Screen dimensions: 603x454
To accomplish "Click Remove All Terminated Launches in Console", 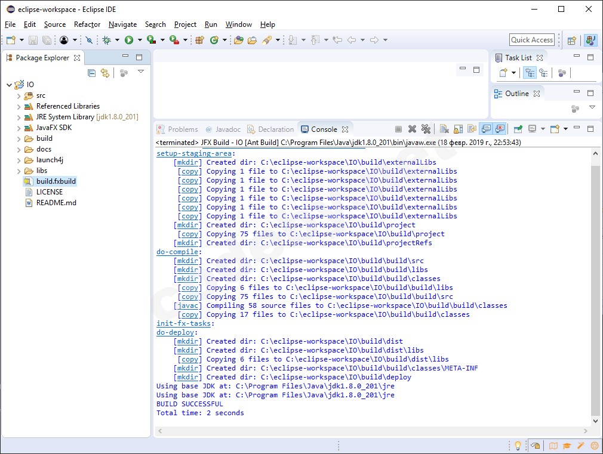I will [426, 129].
